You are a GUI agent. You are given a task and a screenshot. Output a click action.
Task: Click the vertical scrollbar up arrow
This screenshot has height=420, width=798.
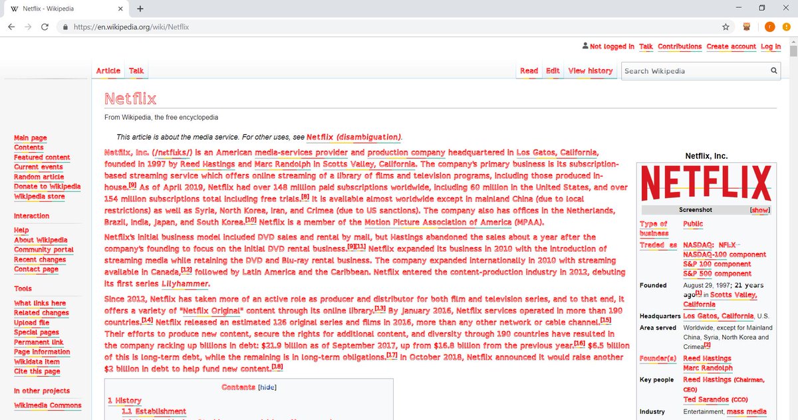click(793, 42)
